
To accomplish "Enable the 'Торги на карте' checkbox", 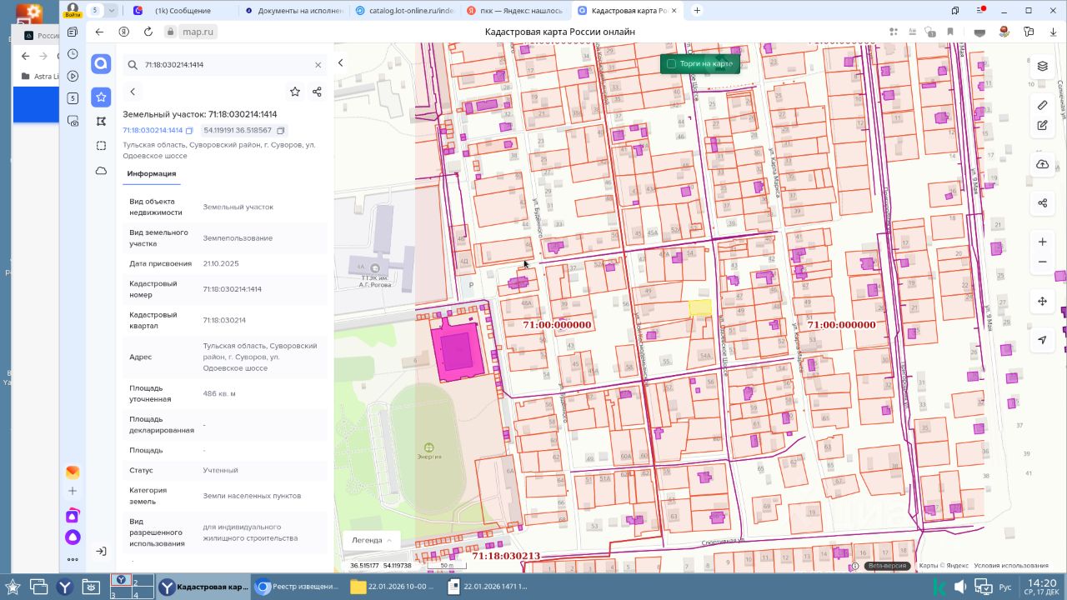I will (x=671, y=64).
